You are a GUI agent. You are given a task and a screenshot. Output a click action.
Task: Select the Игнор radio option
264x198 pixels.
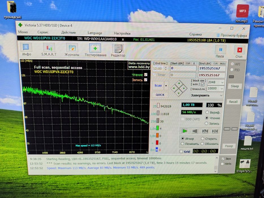click(x=183, y=139)
